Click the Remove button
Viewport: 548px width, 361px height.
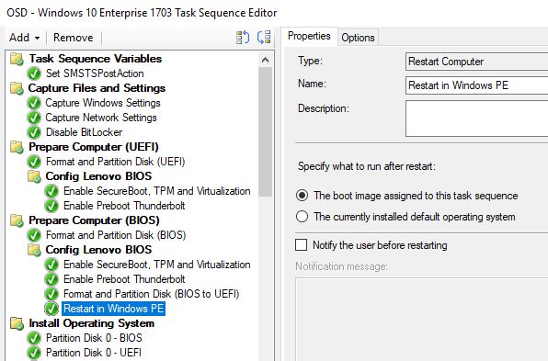[73, 38]
